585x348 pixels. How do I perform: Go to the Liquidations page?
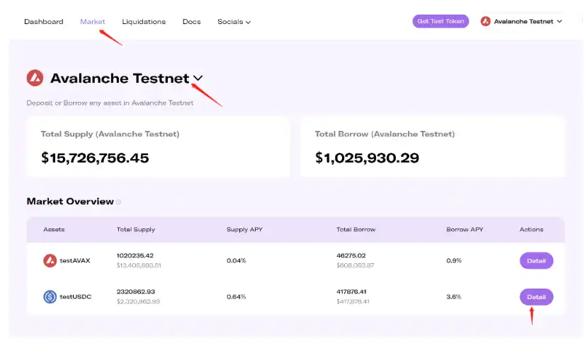(x=144, y=22)
